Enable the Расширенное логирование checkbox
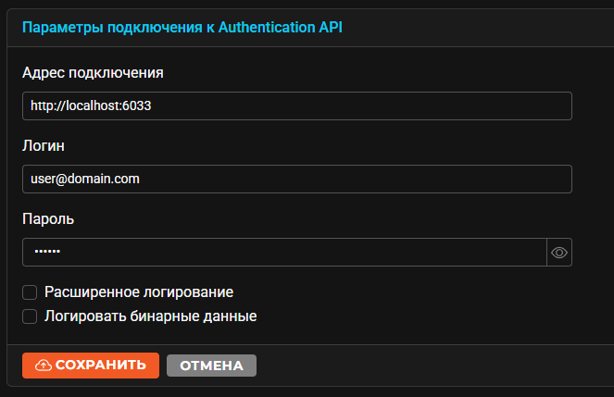The width and height of the screenshot is (614, 397). 30,292
